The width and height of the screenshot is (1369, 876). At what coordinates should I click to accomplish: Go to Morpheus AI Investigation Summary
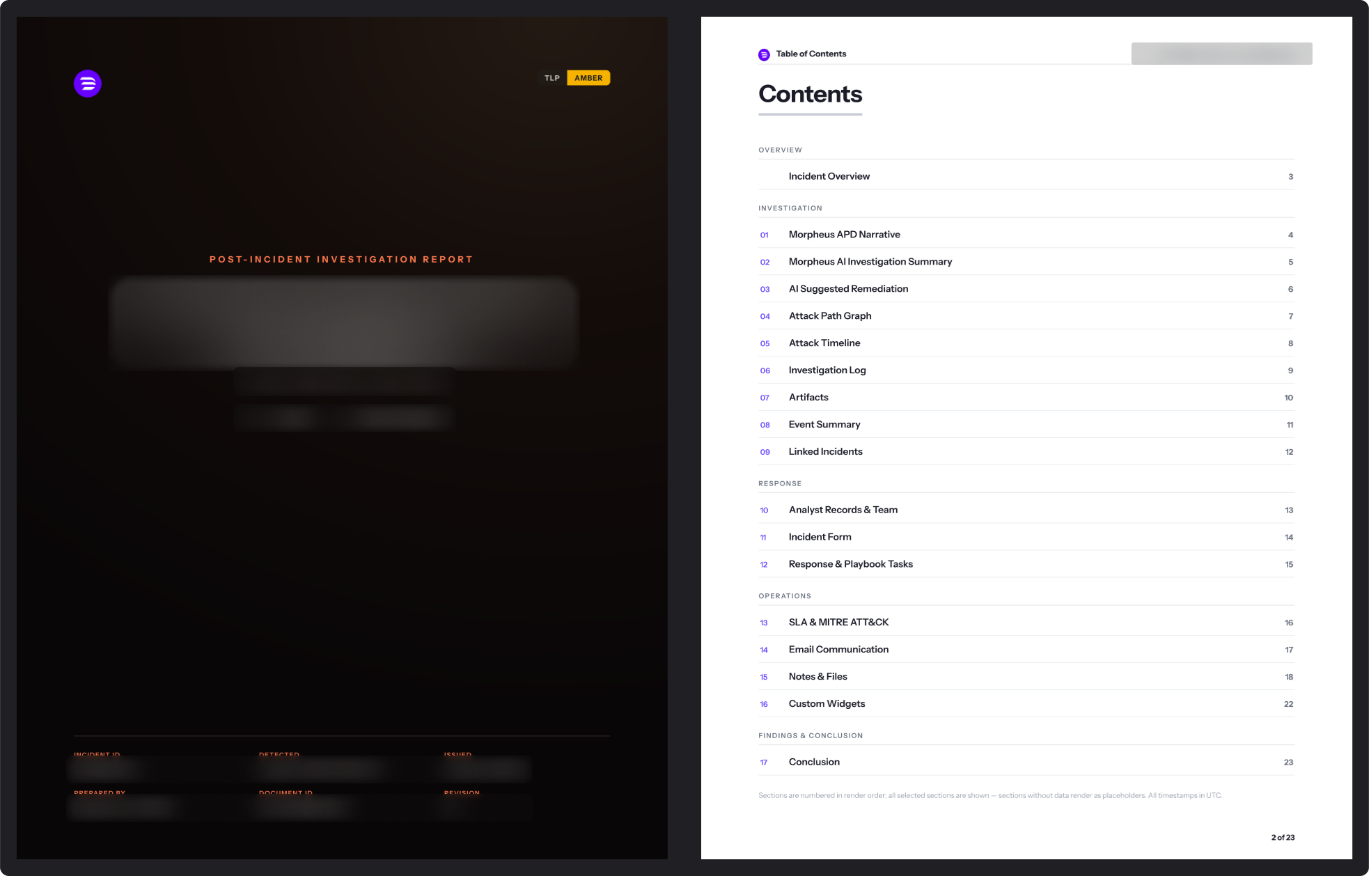[1026, 262]
